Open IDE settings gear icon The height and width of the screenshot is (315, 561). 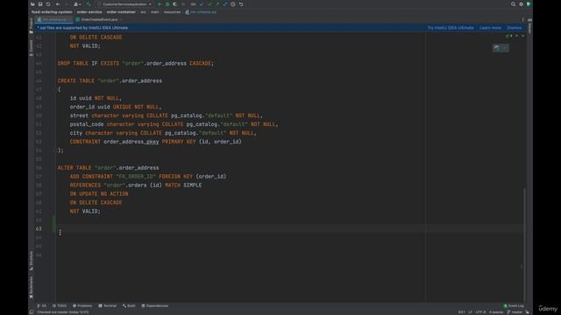[521, 4]
